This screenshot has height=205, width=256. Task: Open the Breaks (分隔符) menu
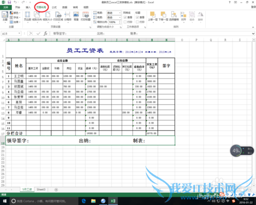(68, 17)
